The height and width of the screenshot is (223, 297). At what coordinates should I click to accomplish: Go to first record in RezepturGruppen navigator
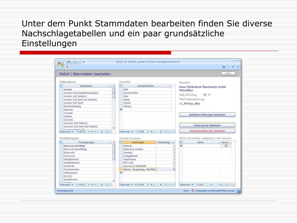click(x=132, y=184)
